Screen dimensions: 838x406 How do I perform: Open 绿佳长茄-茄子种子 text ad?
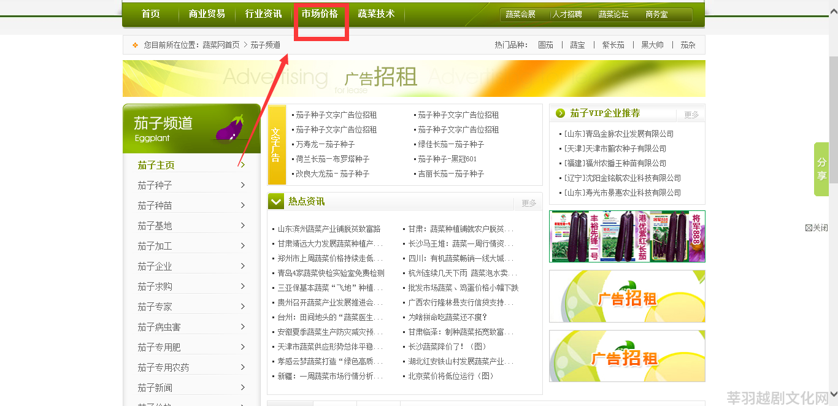coord(451,144)
